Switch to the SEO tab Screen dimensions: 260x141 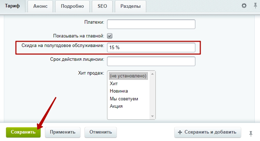[102, 6]
